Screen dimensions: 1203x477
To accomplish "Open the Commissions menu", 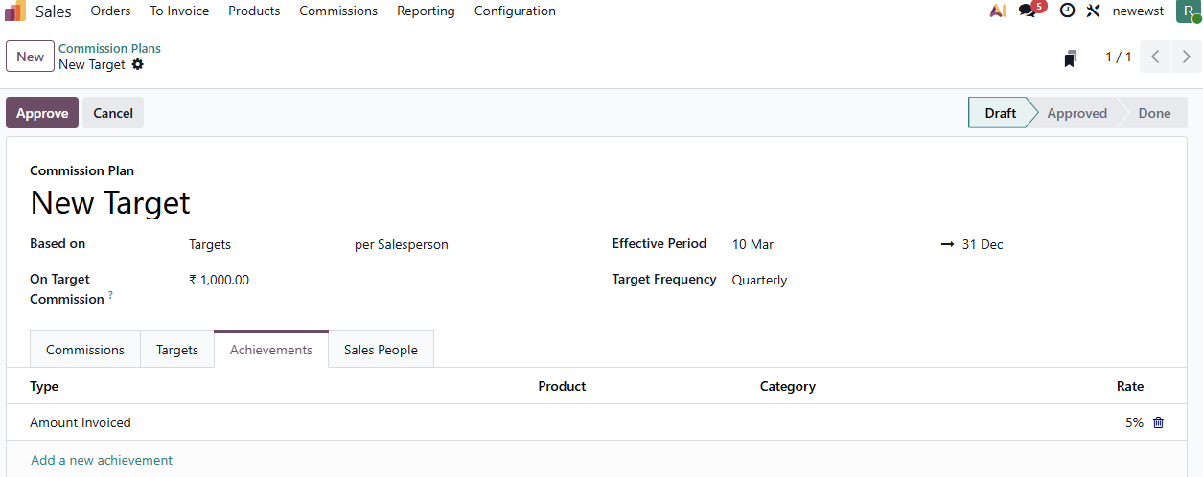I will (338, 11).
